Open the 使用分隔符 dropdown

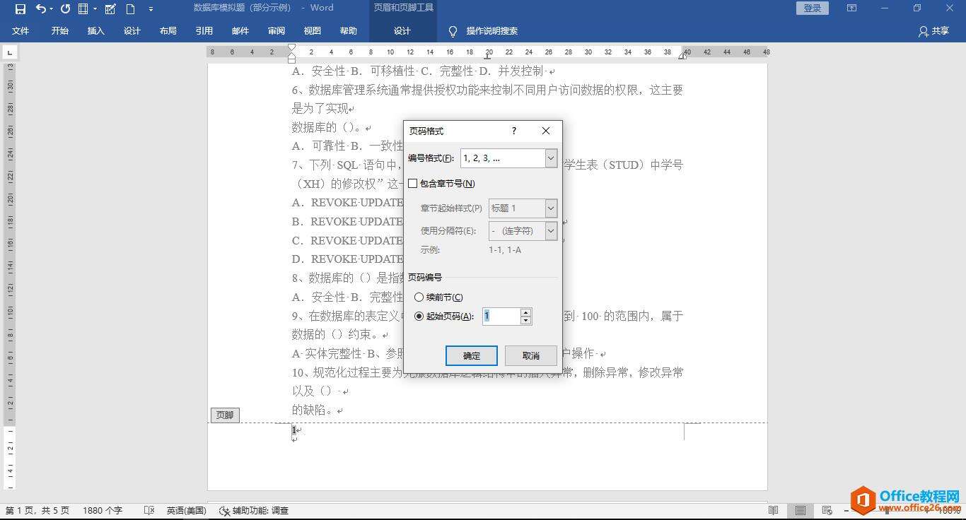point(551,231)
